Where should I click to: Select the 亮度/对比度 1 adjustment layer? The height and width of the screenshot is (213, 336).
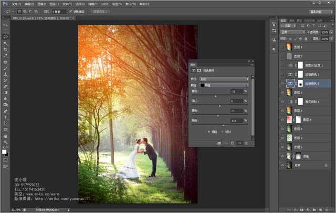305,65
